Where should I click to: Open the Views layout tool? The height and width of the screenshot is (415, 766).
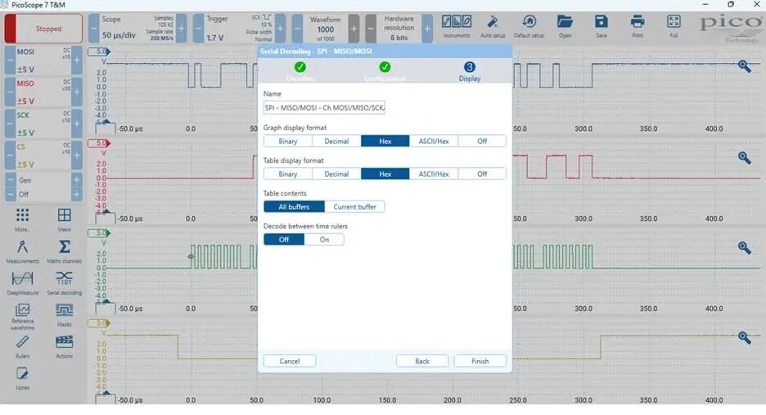click(64, 219)
